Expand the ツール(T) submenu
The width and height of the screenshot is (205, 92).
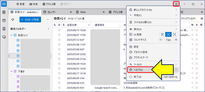[x=153, y=64]
